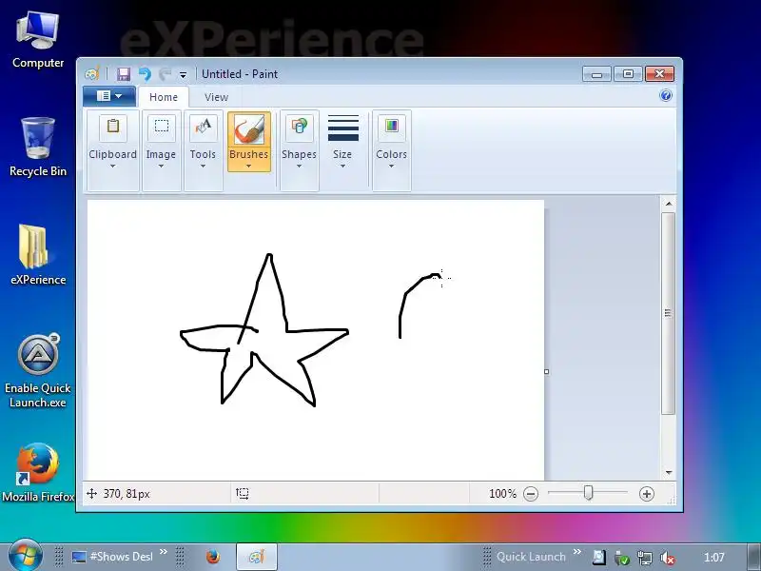Click the Colors palette icon

(392, 127)
